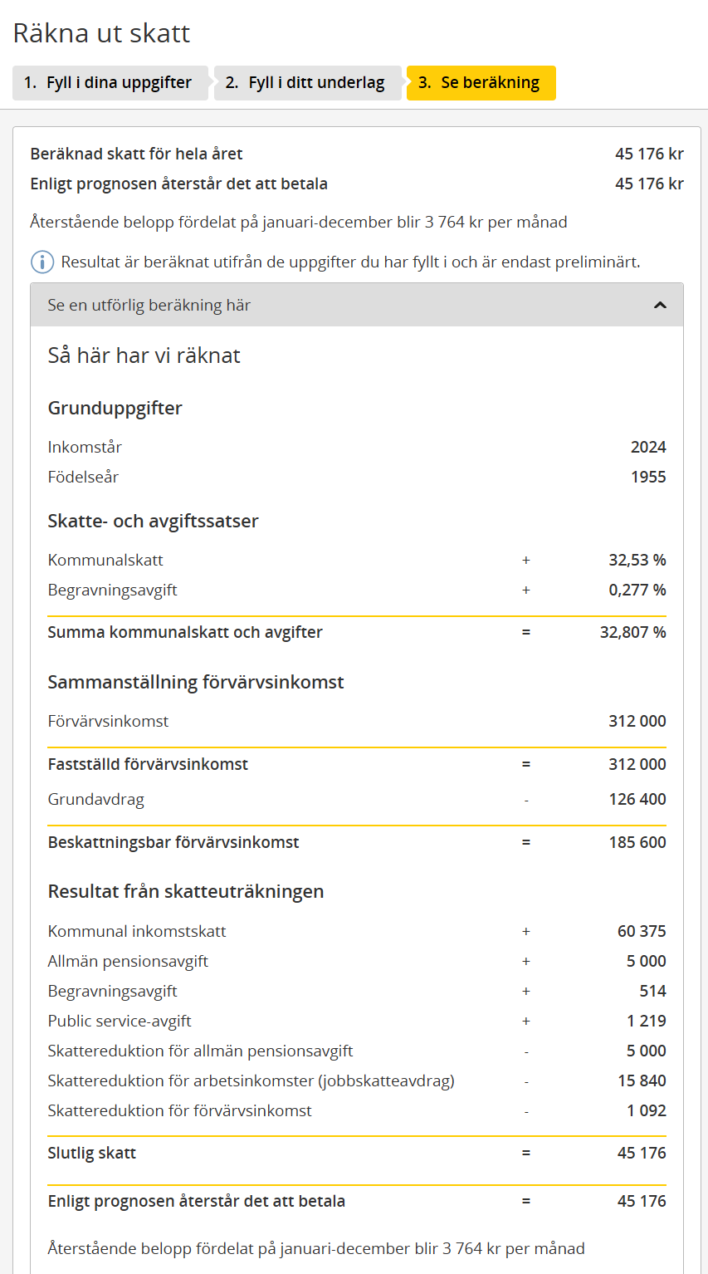The image size is (708, 1274).
Task: Click the Grundavdrag amount 126 400
Action: click(x=637, y=799)
